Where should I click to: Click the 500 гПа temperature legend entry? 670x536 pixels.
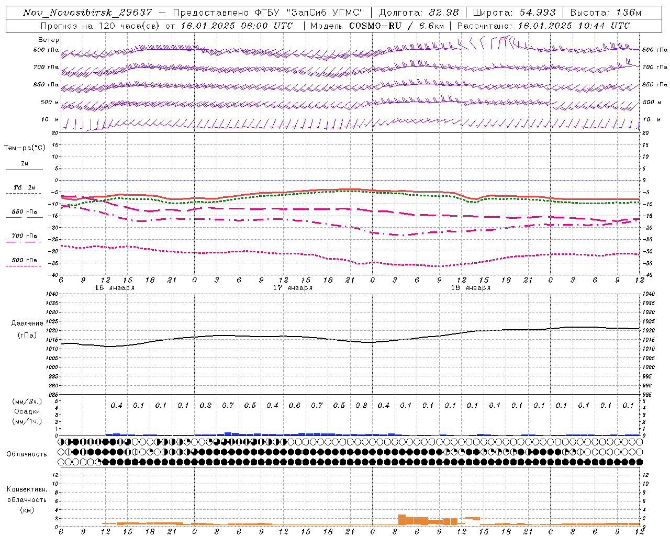(x=25, y=260)
